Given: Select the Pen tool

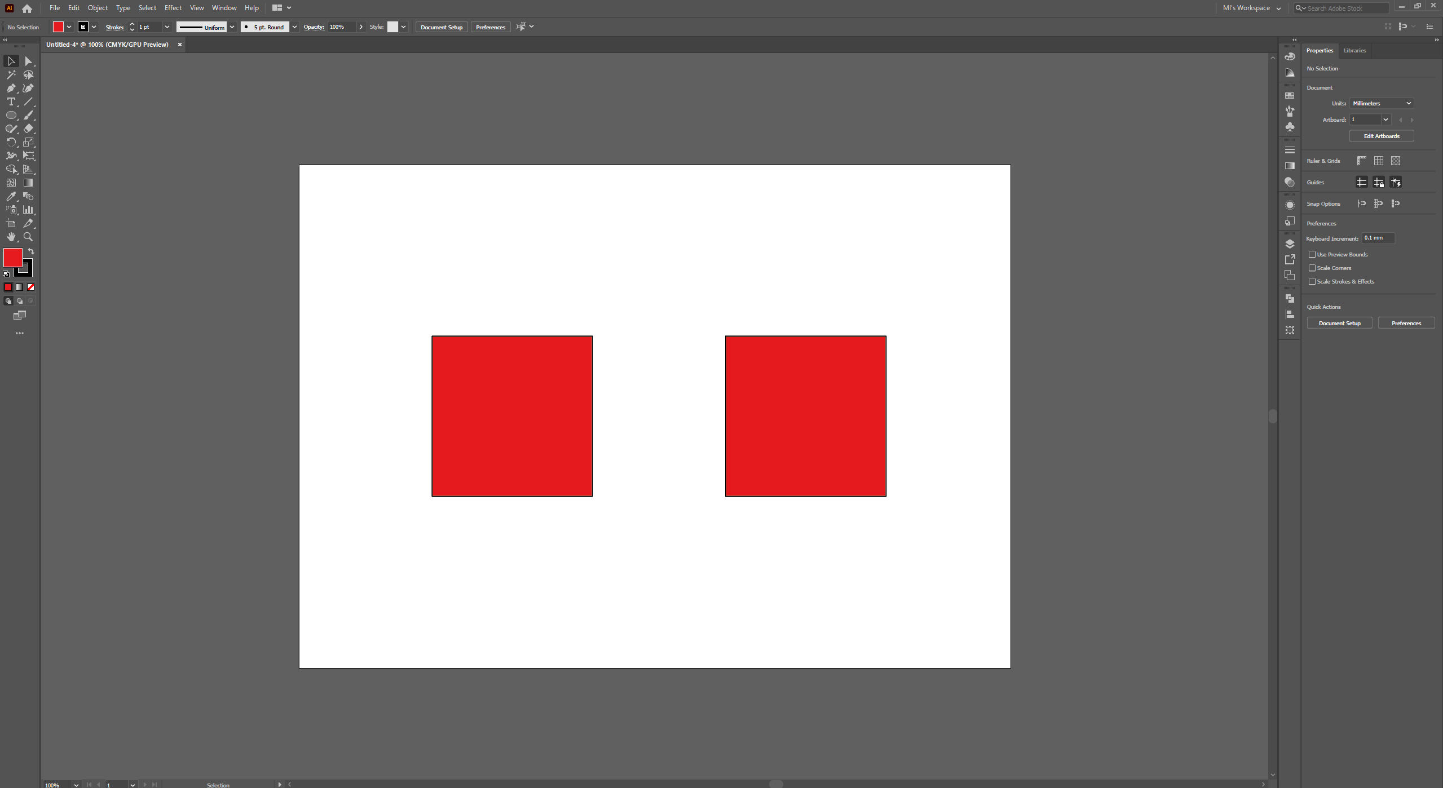Looking at the screenshot, I should pyautogui.click(x=11, y=88).
